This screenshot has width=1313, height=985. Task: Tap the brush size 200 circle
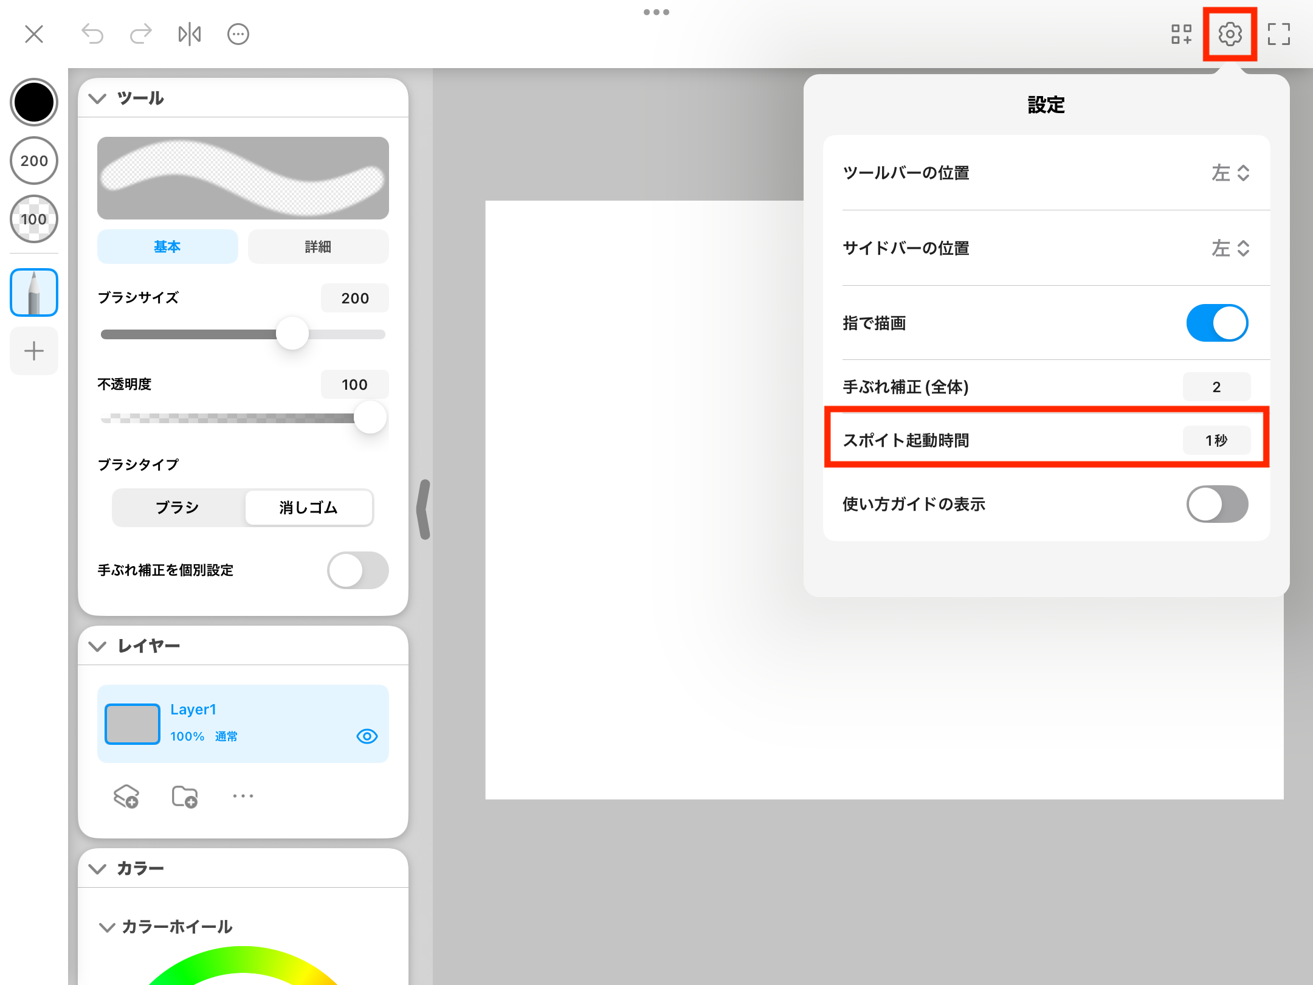point(34,161)
